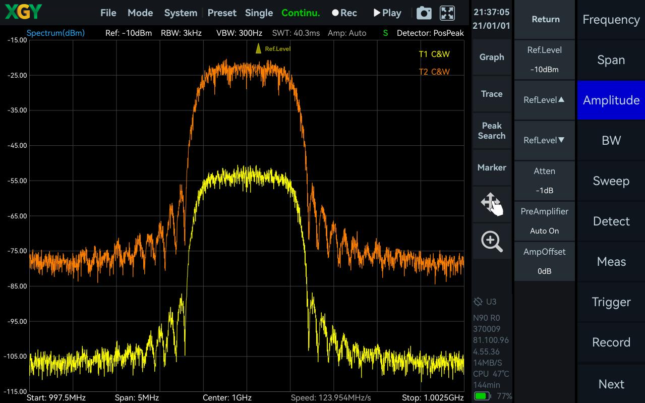Open the Frequency menu
The image size is (645, 403).
(x=611, y=20)
